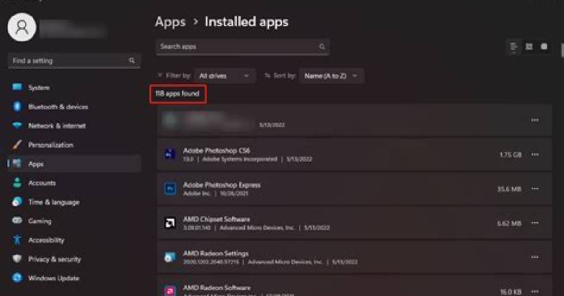Select the Apps category
The image size is (564, 296).
(x=74, y=164)
